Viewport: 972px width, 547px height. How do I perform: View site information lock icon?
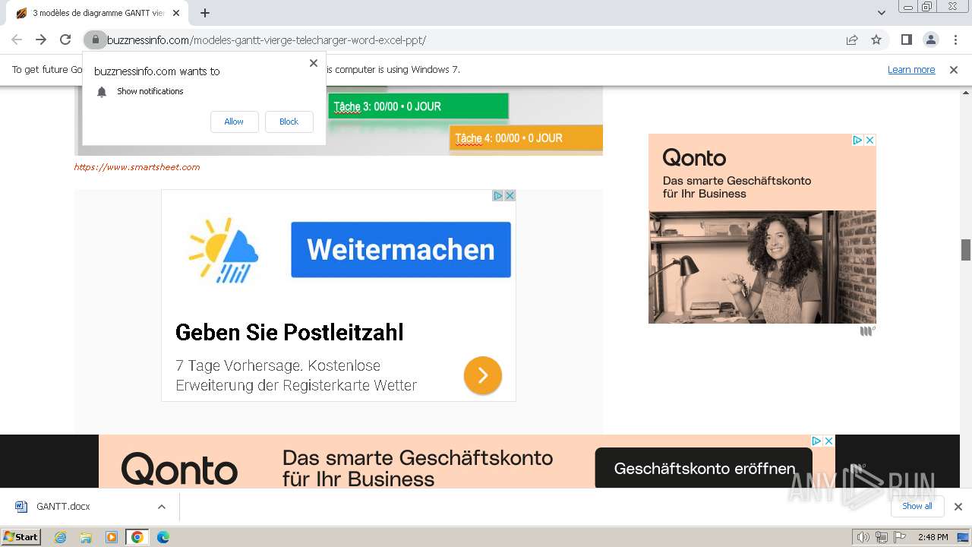pyautogui.click(x=95, y=40)
